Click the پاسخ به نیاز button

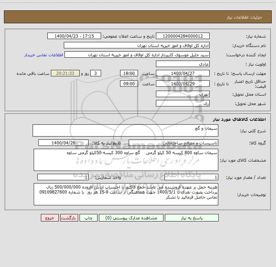tap(192, 218)
